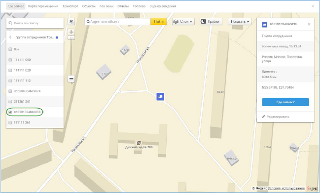This screenshot has width=320, height=193.
Task: Uncheck the 863591024846838 checkbox
Action: tap(10, 112)
